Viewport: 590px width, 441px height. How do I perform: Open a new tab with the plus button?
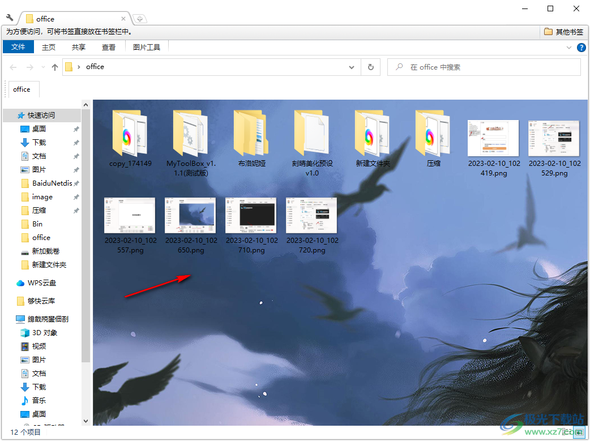coord(140,19)
